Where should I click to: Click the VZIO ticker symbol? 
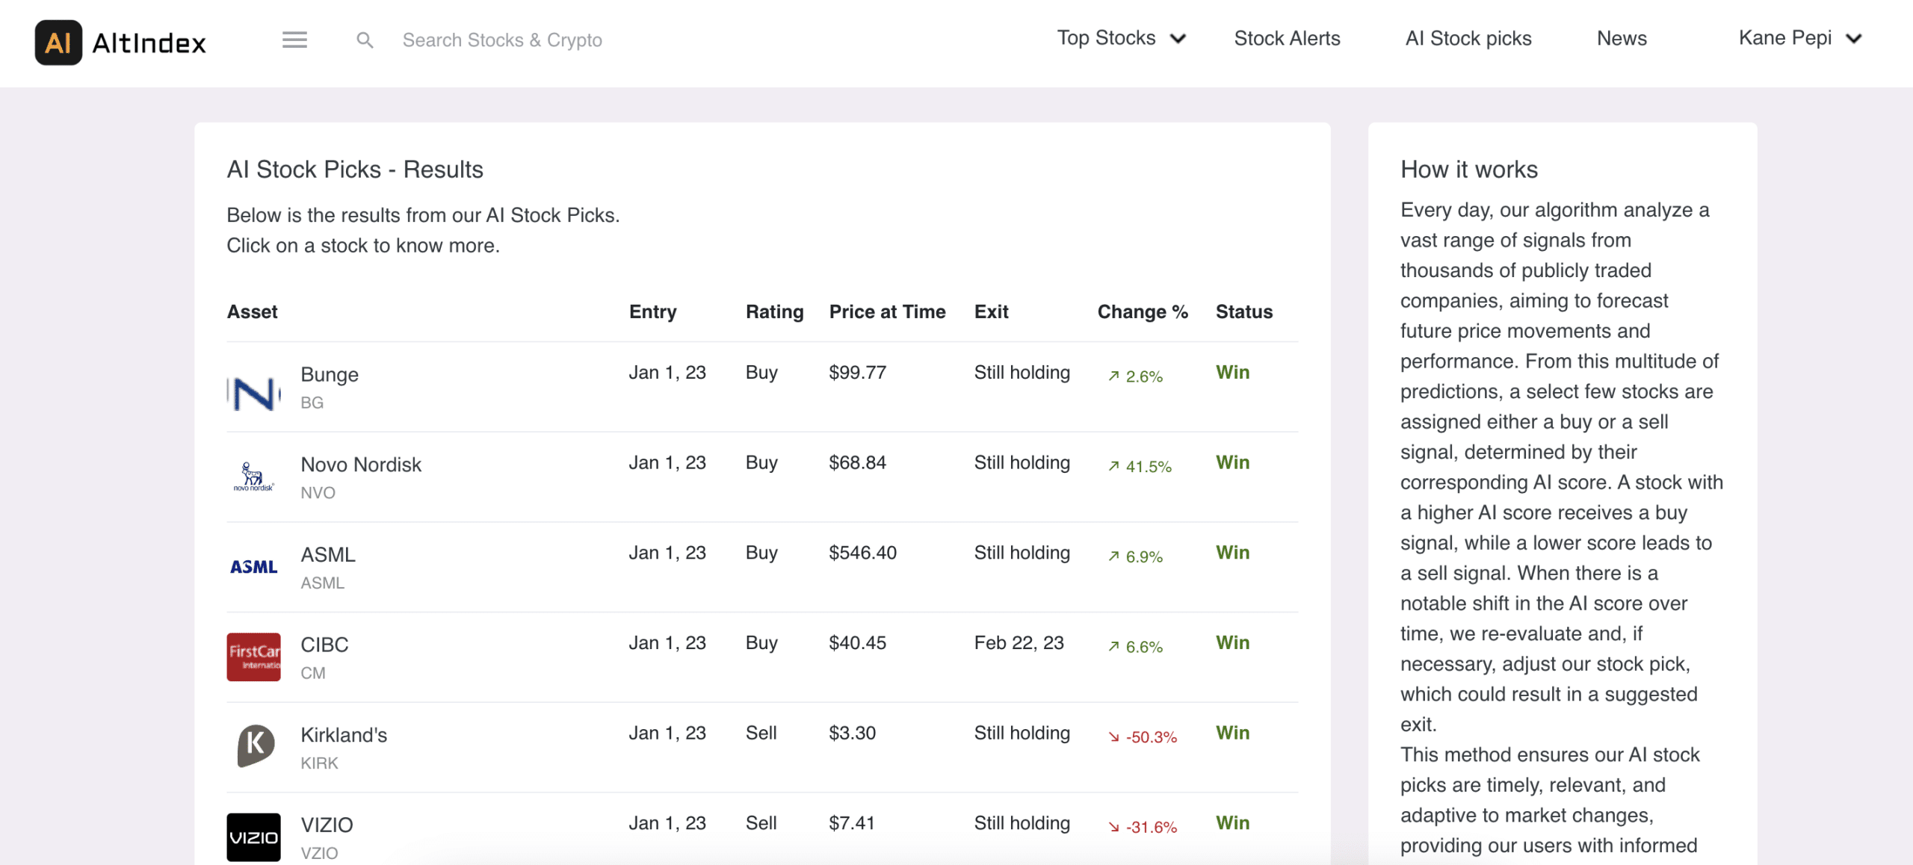click(319, 853)
